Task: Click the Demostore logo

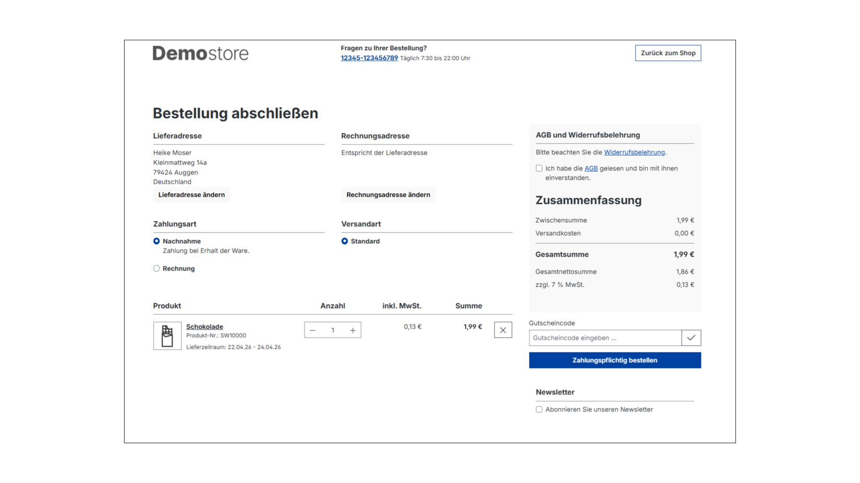Action: pos(200,53)
